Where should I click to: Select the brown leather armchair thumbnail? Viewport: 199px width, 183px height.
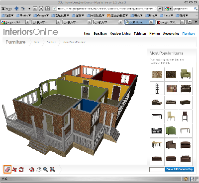click(171, 145)
